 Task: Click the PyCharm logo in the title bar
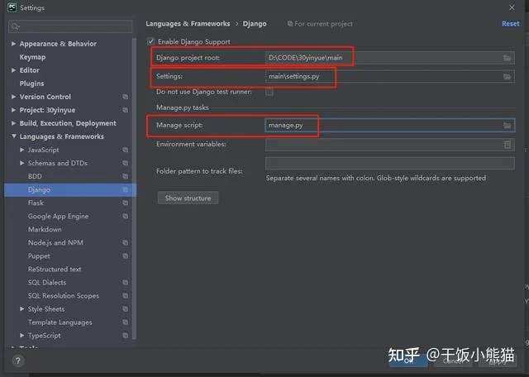click(12, 7)
